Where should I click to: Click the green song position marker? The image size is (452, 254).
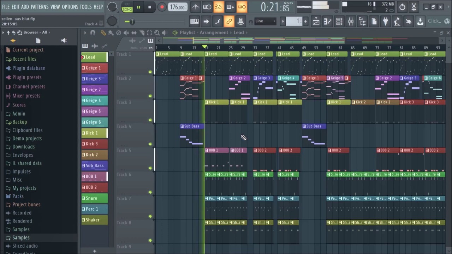(x=204, y=47)
